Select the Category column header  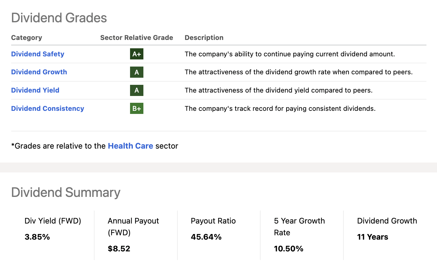click(26, 38)
